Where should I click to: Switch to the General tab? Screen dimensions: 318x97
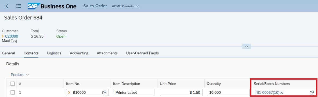(x=9, y=53)
